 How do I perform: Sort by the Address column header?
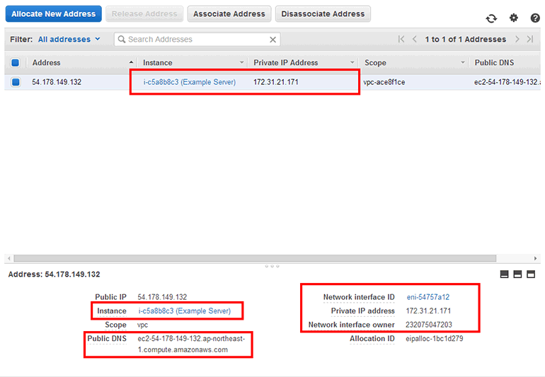(71, 63)
